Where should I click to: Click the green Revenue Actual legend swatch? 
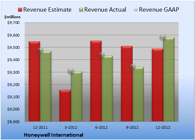pyautogui.click(x=81, y=10)
